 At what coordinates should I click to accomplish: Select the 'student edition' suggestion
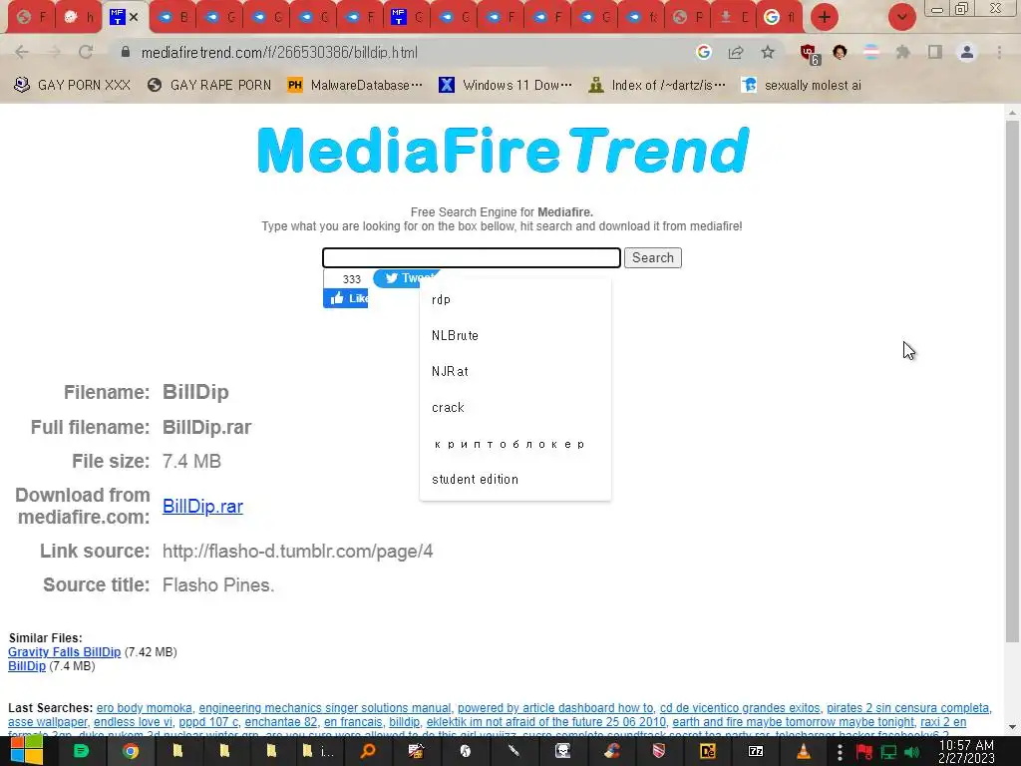pos(515,480)
